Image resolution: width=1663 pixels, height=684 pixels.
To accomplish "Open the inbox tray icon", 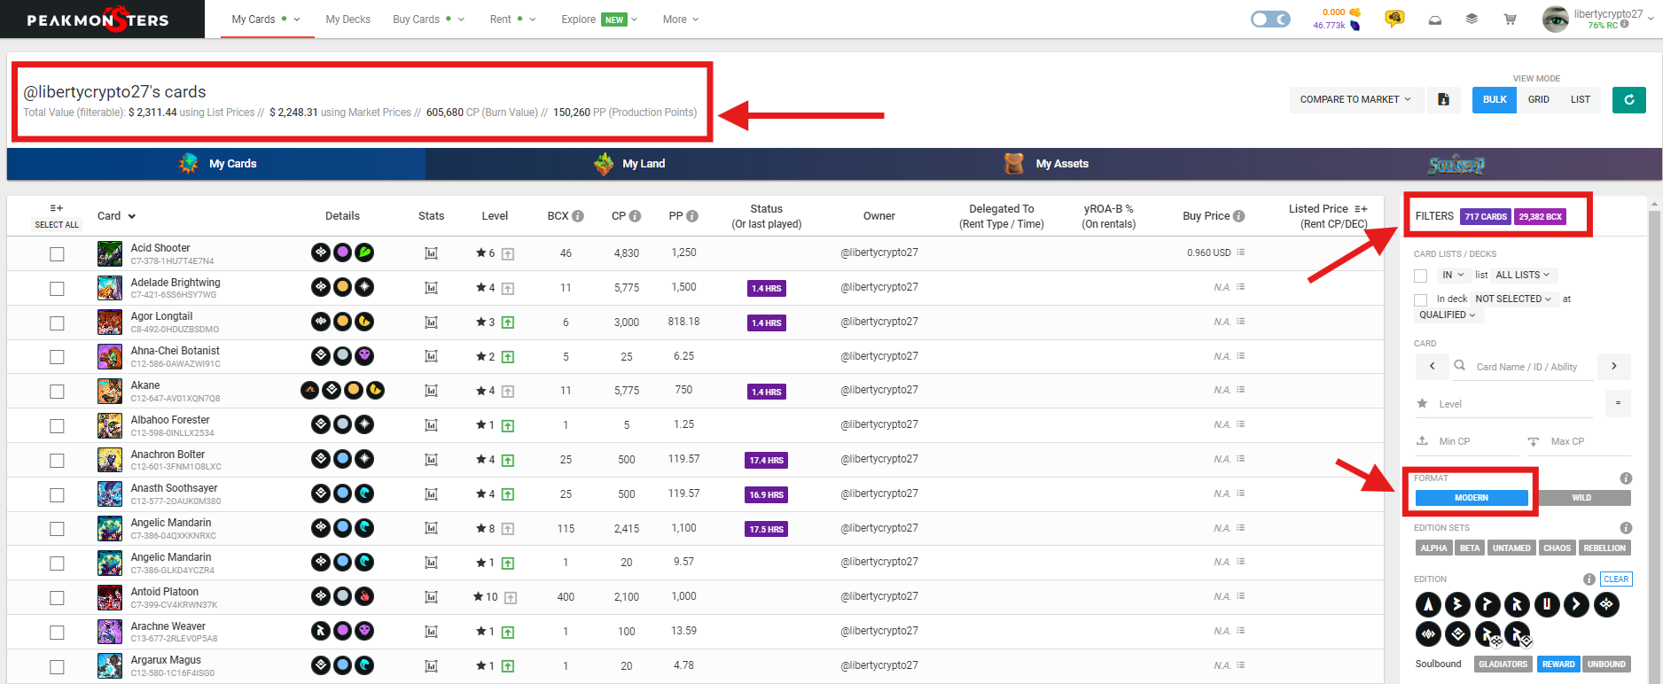I will coord(1435,19).
